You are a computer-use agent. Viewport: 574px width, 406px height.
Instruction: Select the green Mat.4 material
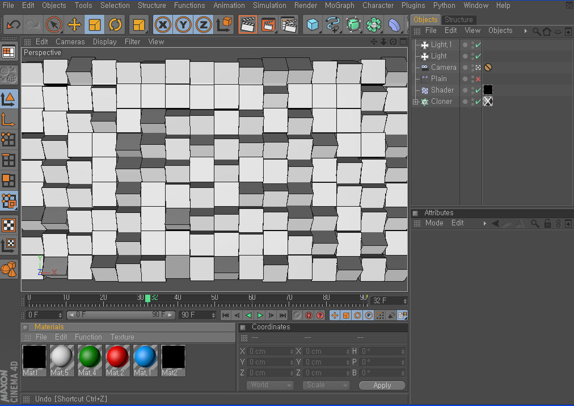coord(89,360)
